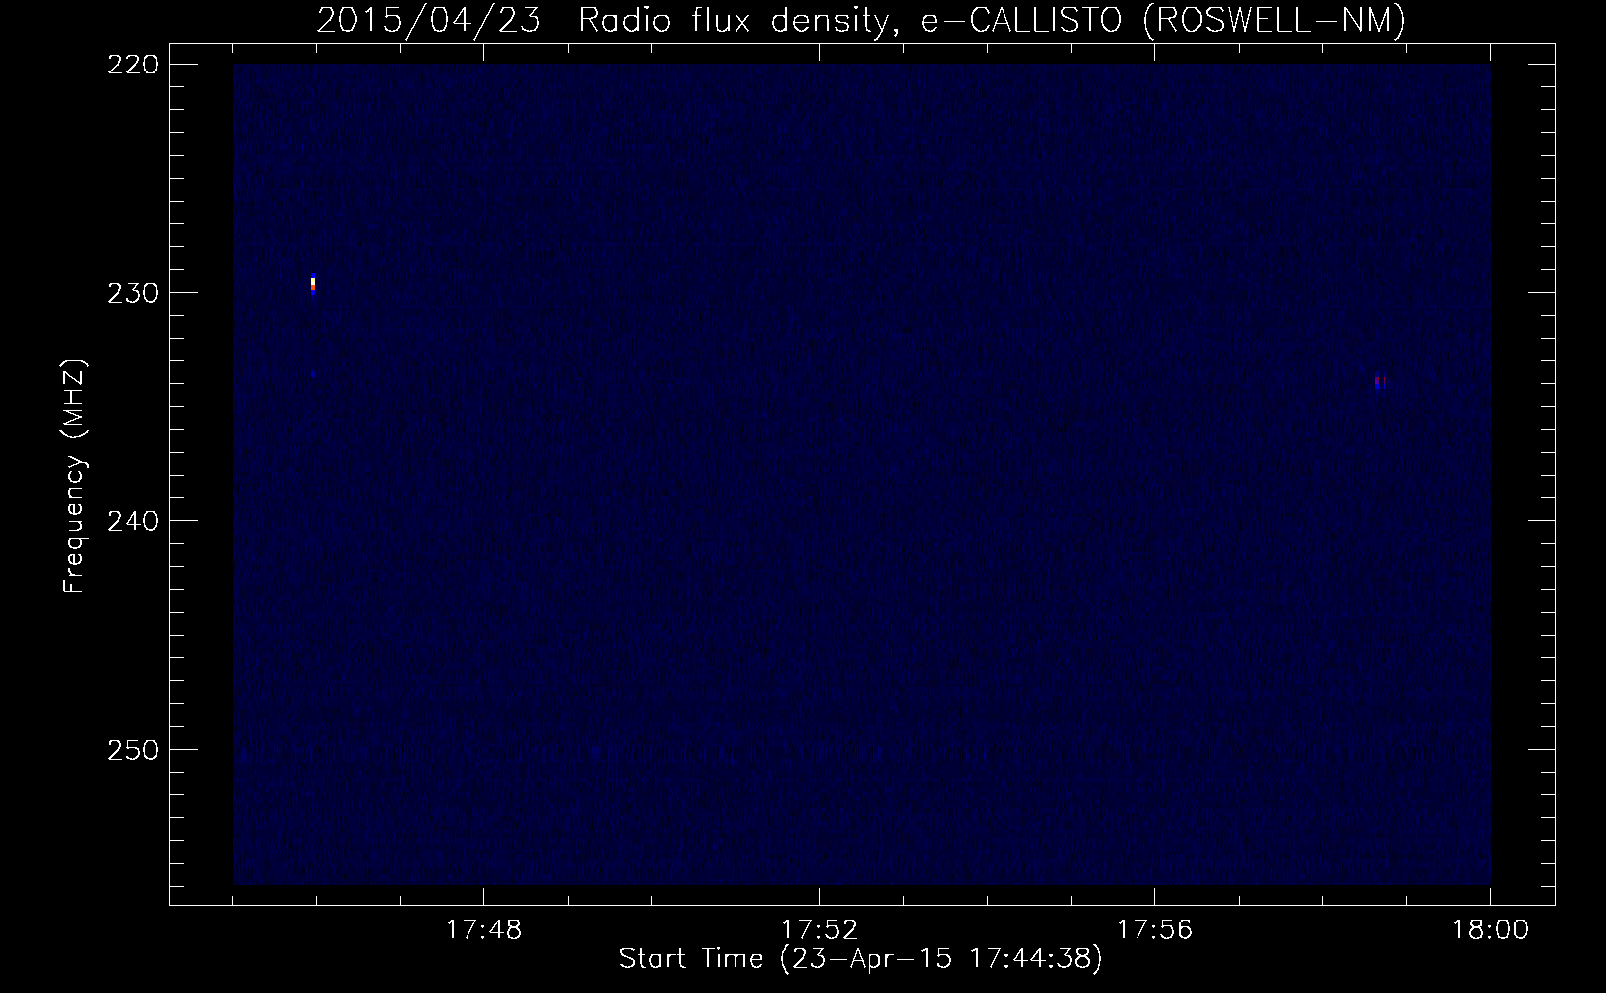Click the "Frequency (MHZ)" axis label
The image size is (1606, 993).
coord(74,477)
